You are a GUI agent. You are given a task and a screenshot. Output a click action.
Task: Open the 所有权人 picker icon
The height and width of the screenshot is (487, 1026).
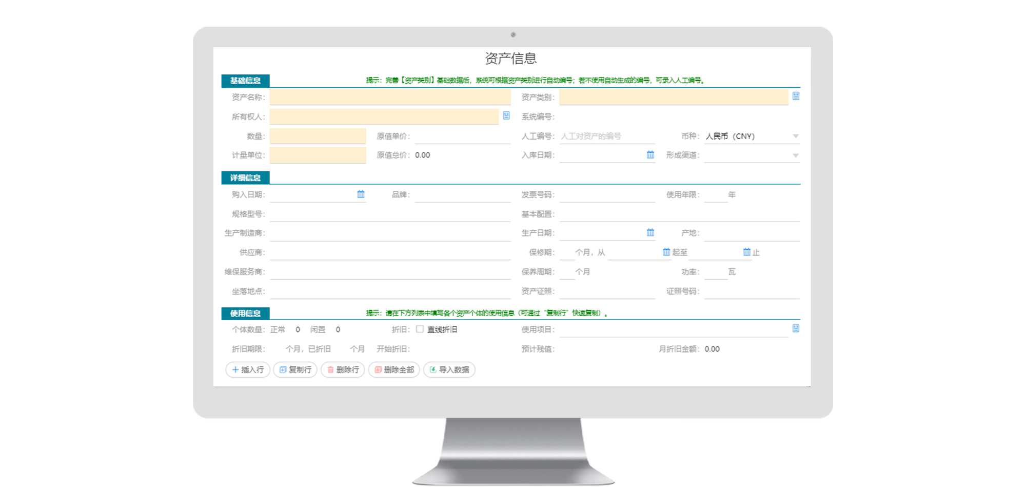click(506, 116)
